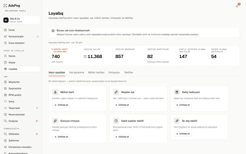The height and width of the screenshot is (154, 246).
Task: Click the Tapşırıqlar checklist icon
Action: (x=5, y=108)
